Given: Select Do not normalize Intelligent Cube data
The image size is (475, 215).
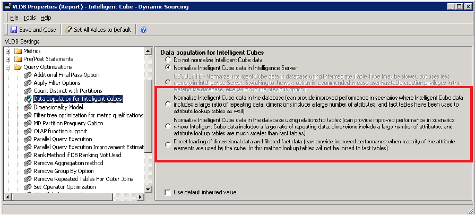Looking at the screenshot, I should [169, 60].
